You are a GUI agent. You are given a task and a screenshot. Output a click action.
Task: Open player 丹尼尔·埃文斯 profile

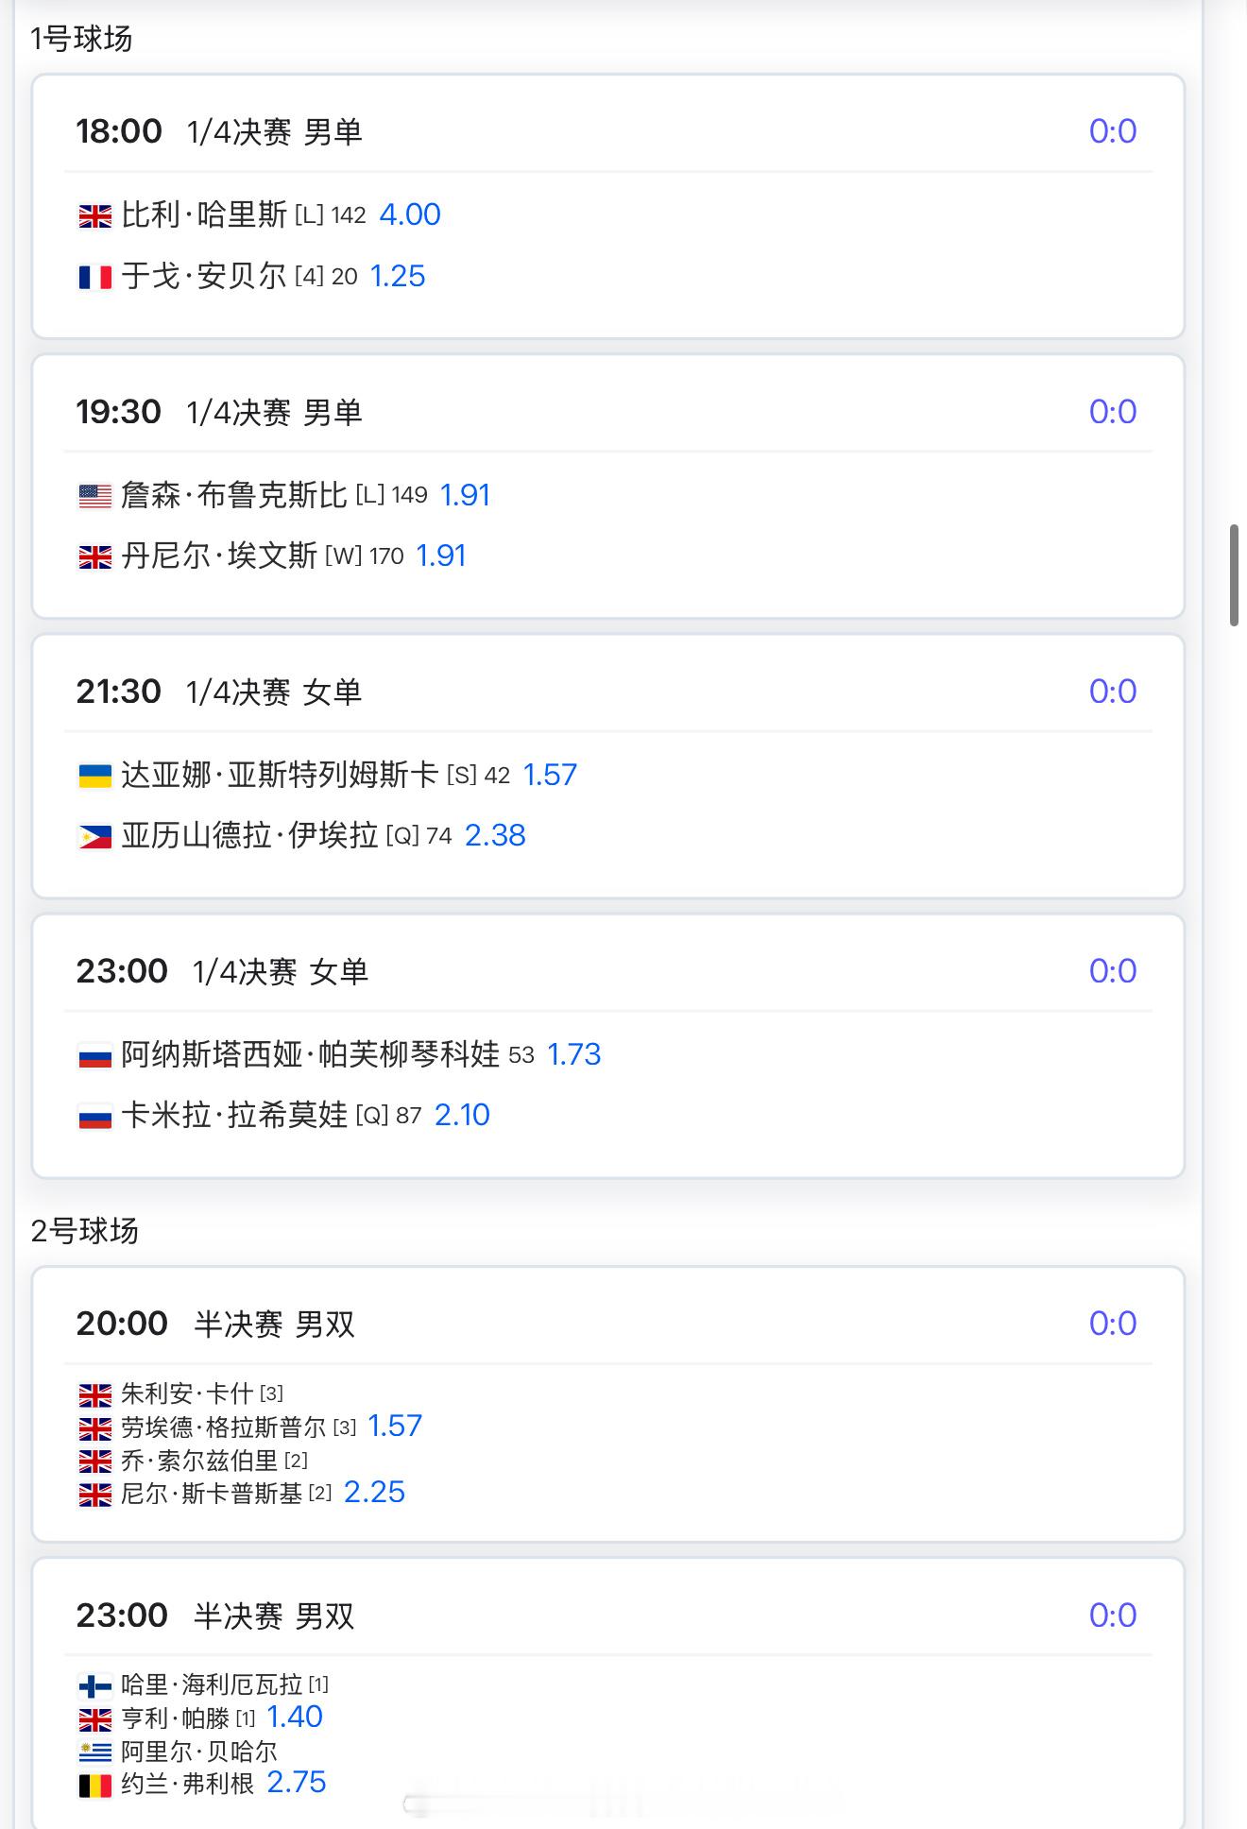coord(219,556)
